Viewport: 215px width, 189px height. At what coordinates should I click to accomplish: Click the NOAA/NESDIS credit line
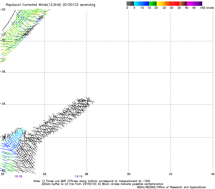(x=171, y=187)
